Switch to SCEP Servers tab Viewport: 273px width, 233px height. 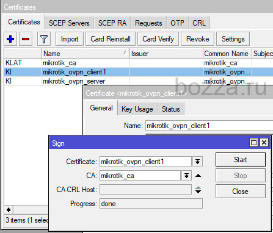pyautogui.click(x=69, y=23)
